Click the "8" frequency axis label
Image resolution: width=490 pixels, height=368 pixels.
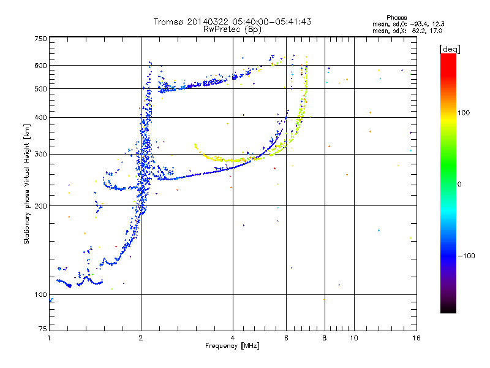coord(325,338)
